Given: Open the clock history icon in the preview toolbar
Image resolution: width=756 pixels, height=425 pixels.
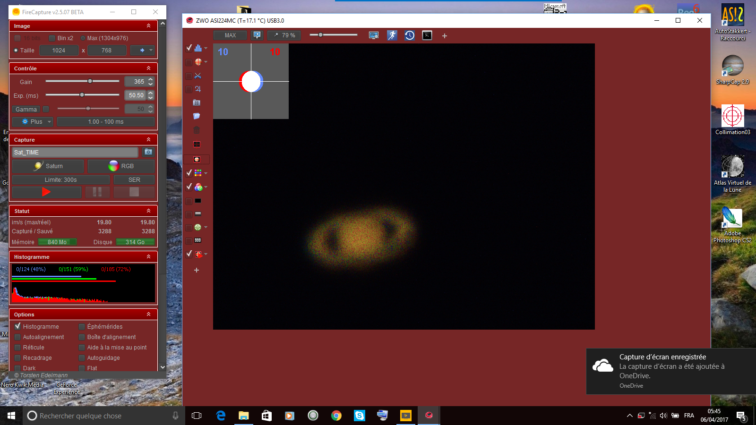Looking at the screenshot, I should pos(410,35).
